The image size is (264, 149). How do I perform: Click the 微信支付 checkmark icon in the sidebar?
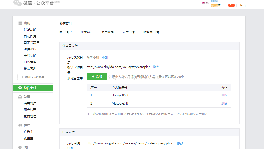click(20, 88)
